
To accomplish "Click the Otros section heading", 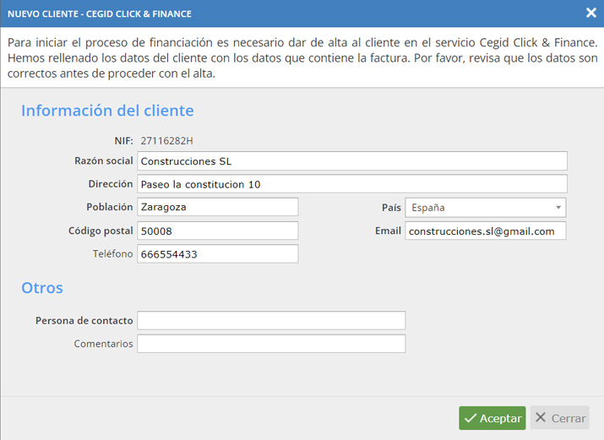I will click(x=42, y=288).
